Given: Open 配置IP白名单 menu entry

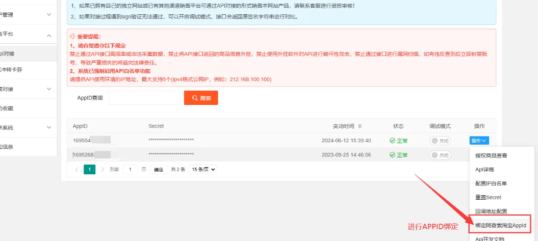Looking at the screenshot, I should (x=491, y=183).
